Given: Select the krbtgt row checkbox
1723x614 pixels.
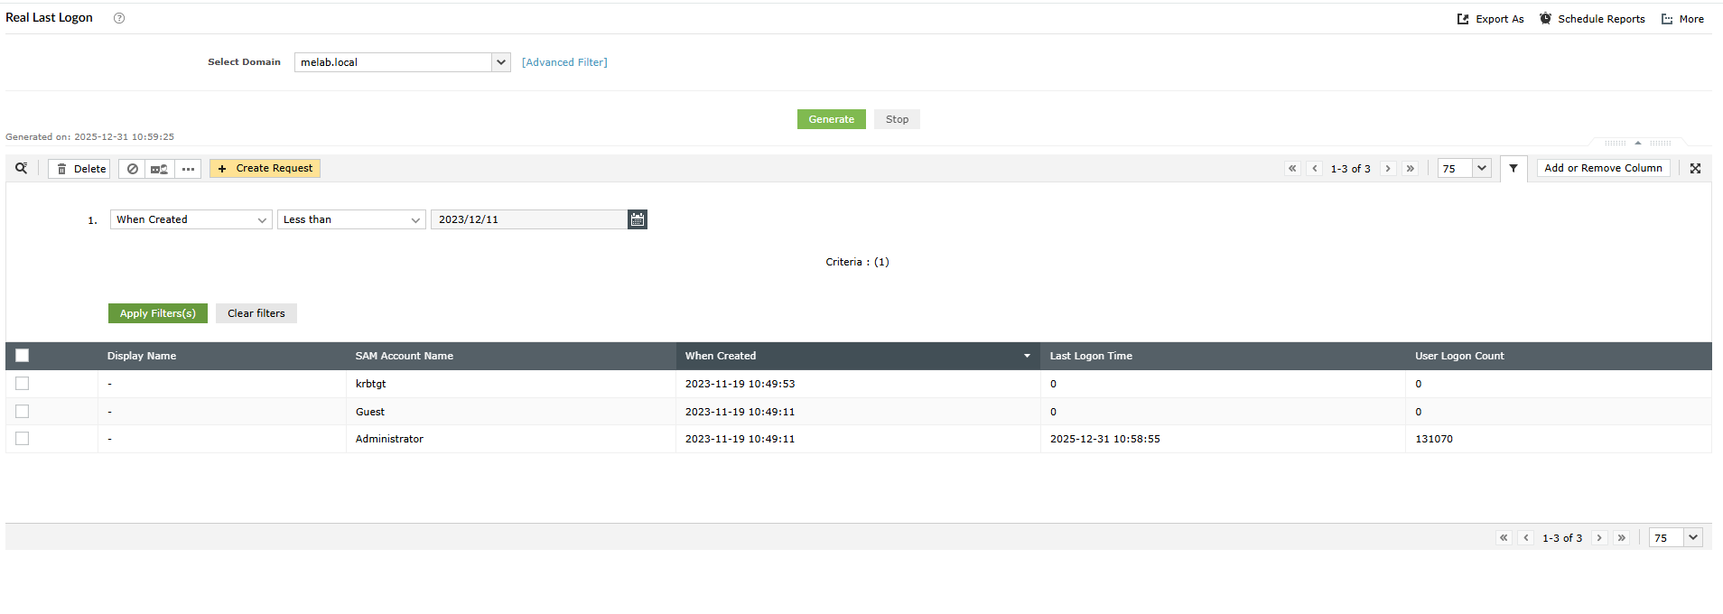Looking at the screenshot, I should [23, 384].
